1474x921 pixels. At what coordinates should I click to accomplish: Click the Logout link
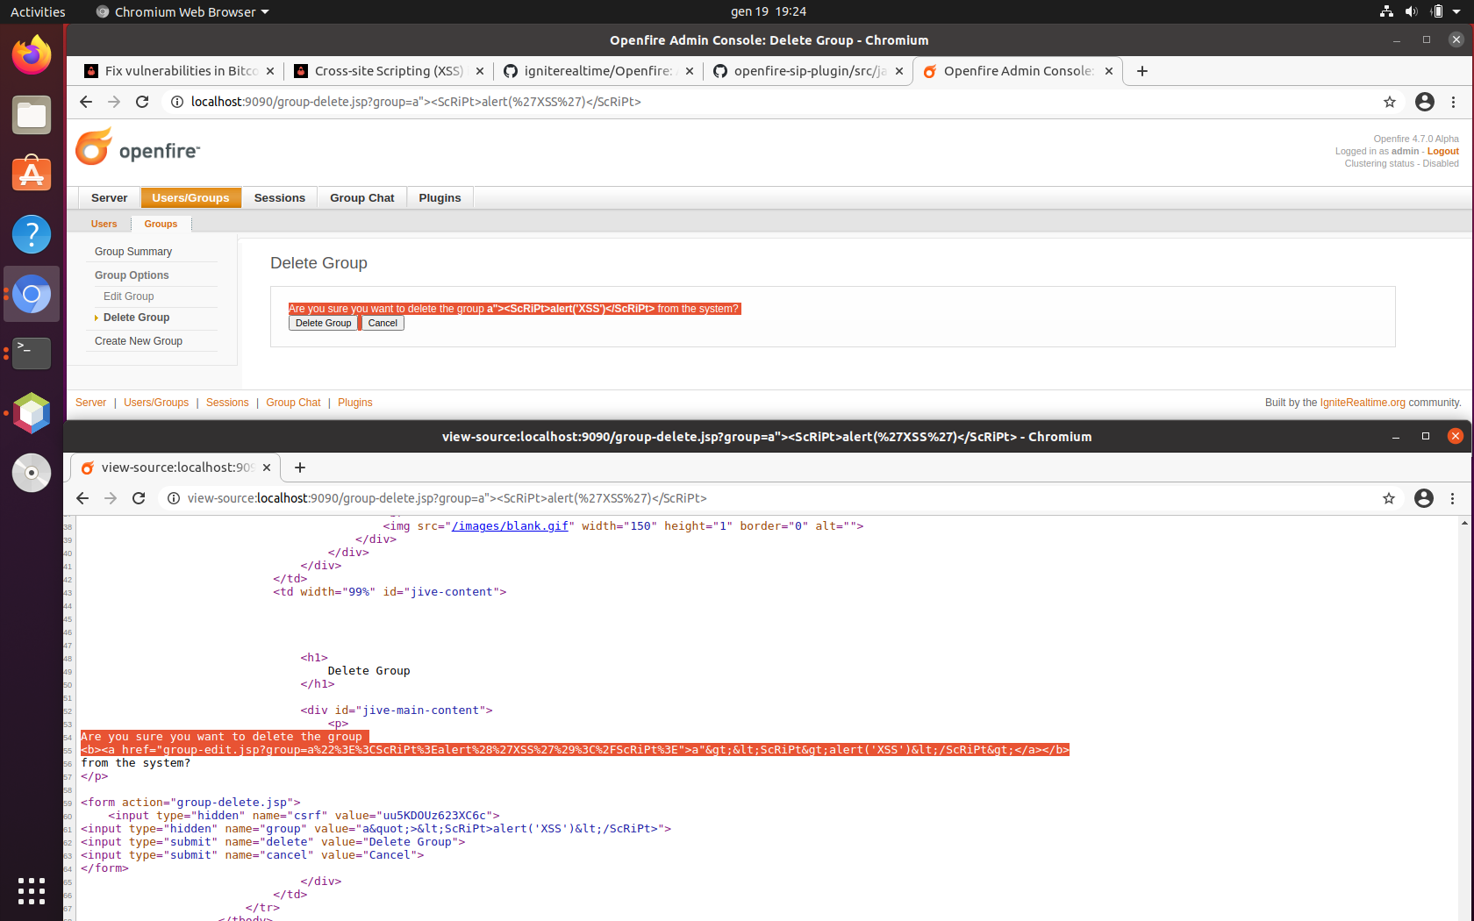click(1442, 152)
